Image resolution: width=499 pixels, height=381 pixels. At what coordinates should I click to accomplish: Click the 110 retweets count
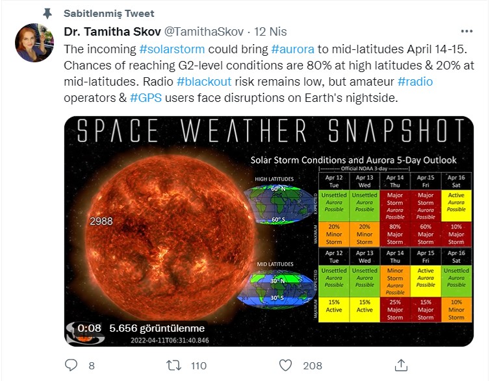coord(199,365)
